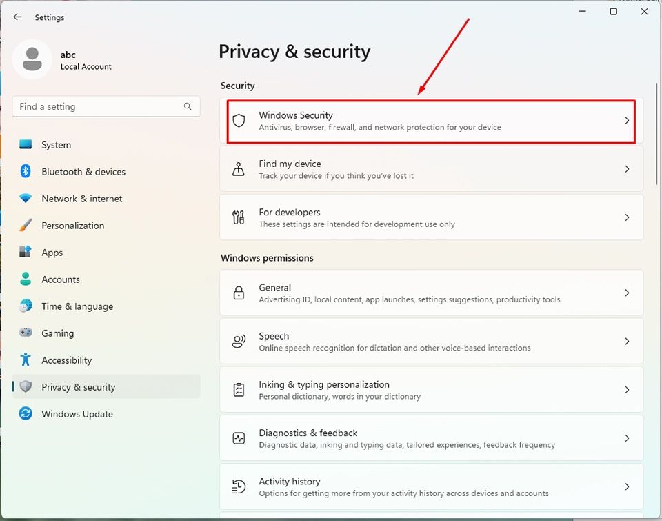Click the Windows Security shield icon
662x521 pixels.
pyautogui.click(x=239, y=120)
